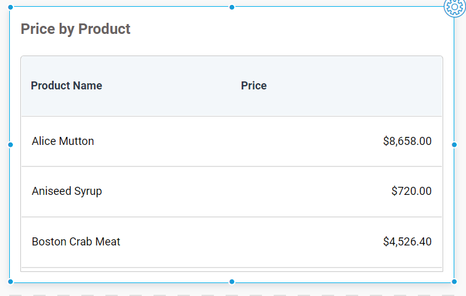
Task: Click the bottom-left corner resize handle
Action: coord(10,282)
